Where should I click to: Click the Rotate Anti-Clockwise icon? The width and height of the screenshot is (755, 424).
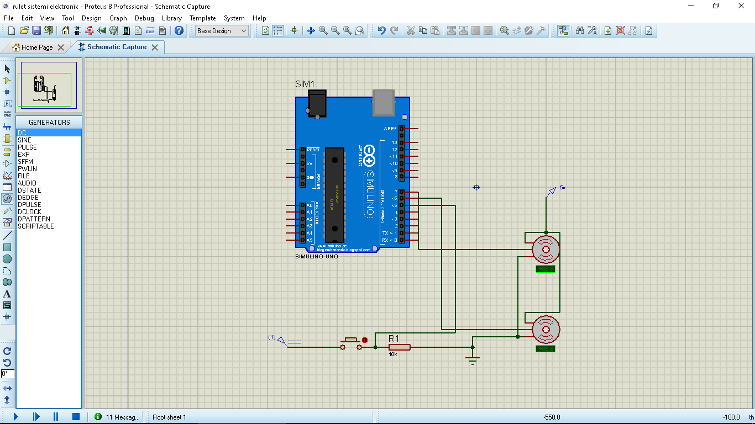[x=7, y=363]
